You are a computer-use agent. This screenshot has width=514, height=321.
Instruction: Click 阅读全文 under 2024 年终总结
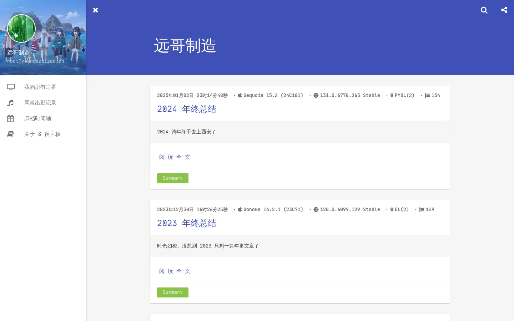tap(175, 157)
